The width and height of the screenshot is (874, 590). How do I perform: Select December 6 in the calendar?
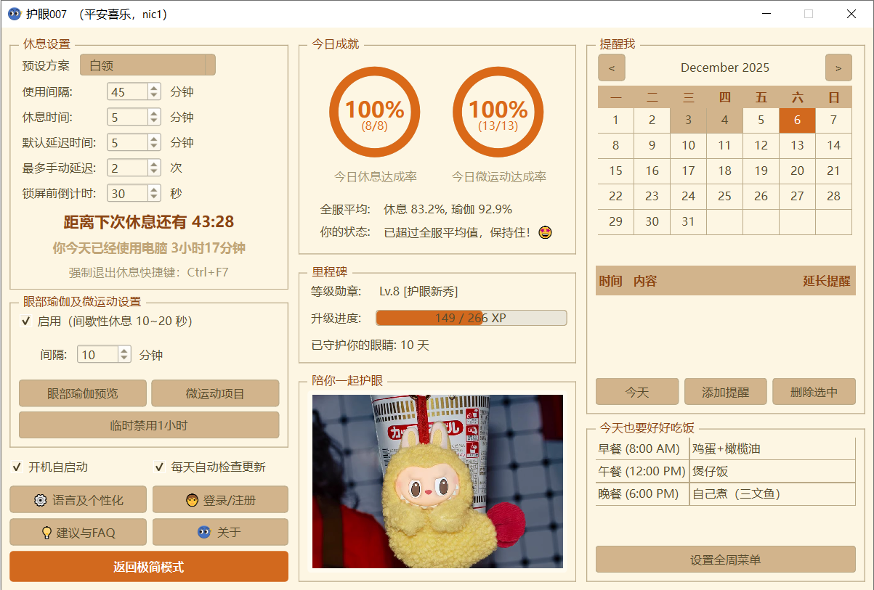tap(797, 120)
